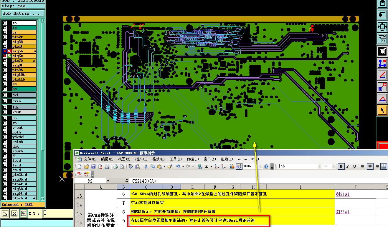Click the Save disk icon in Excel
The height and width of the screenshot is (227, 388).
93,166
